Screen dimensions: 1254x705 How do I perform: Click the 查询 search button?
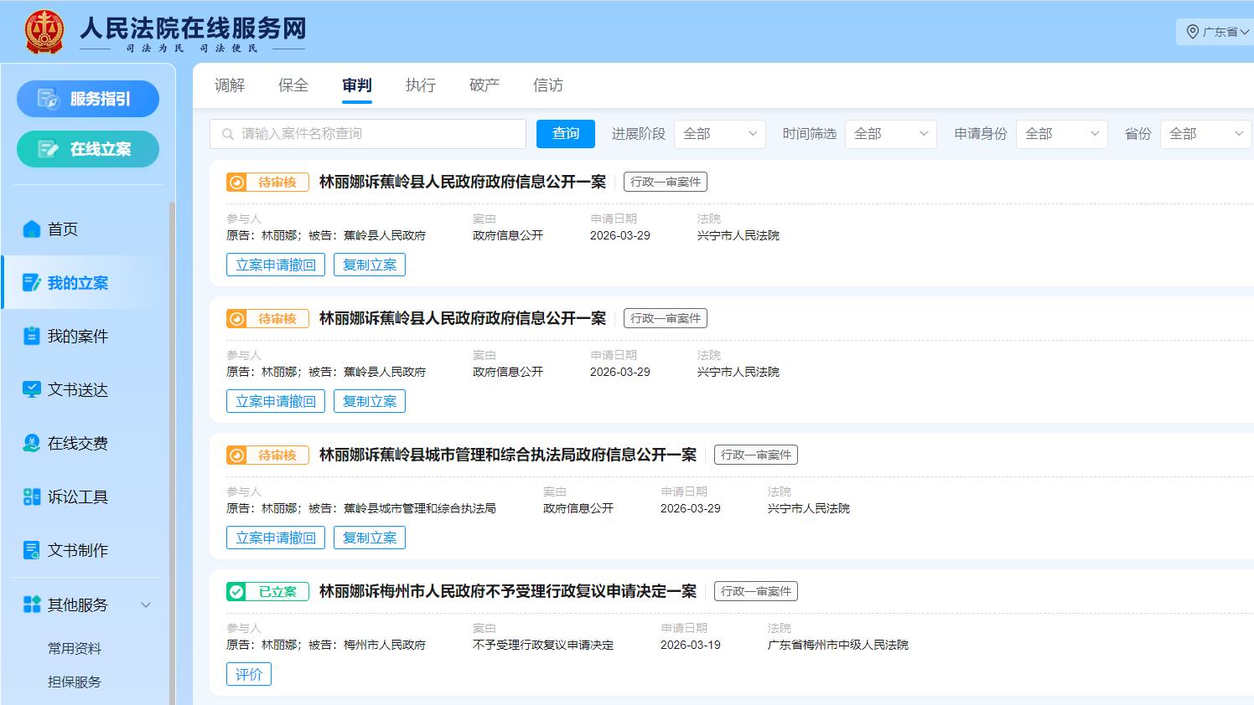tap(565, 134)
